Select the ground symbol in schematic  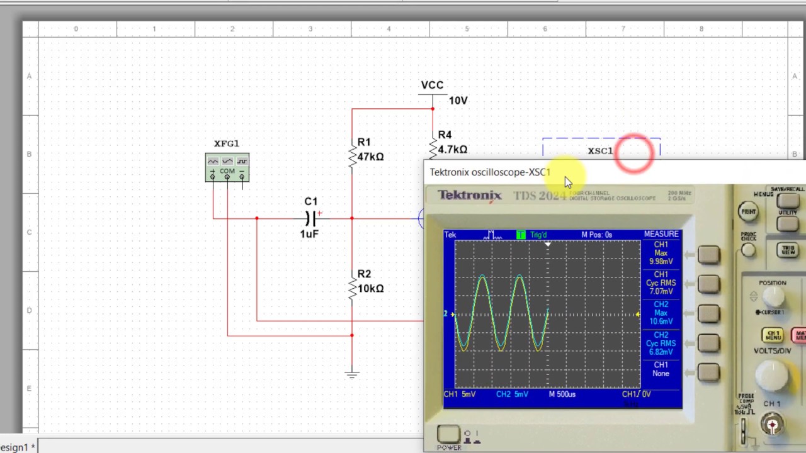[x=352, y=375]
